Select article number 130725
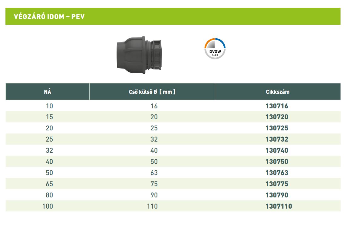Viewport: 349px width, 227px height. point(277,128)
